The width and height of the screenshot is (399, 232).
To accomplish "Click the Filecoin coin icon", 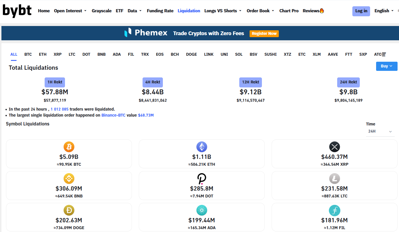I will [335, 210].
